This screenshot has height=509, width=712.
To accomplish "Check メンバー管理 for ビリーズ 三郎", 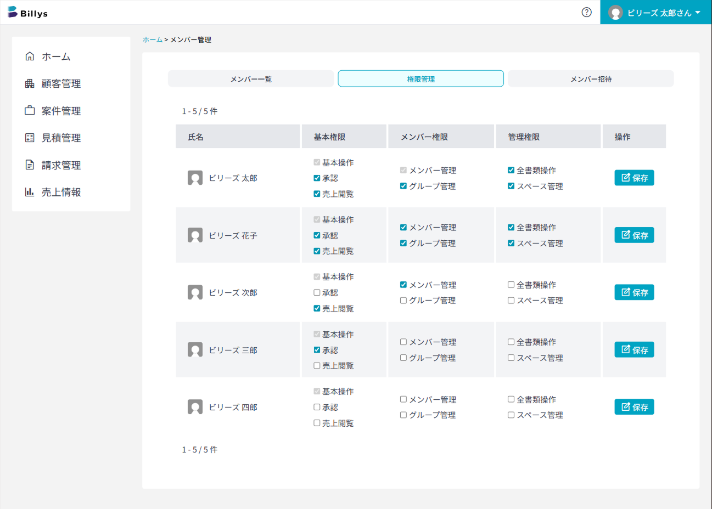I will click(x=403, y=342).
